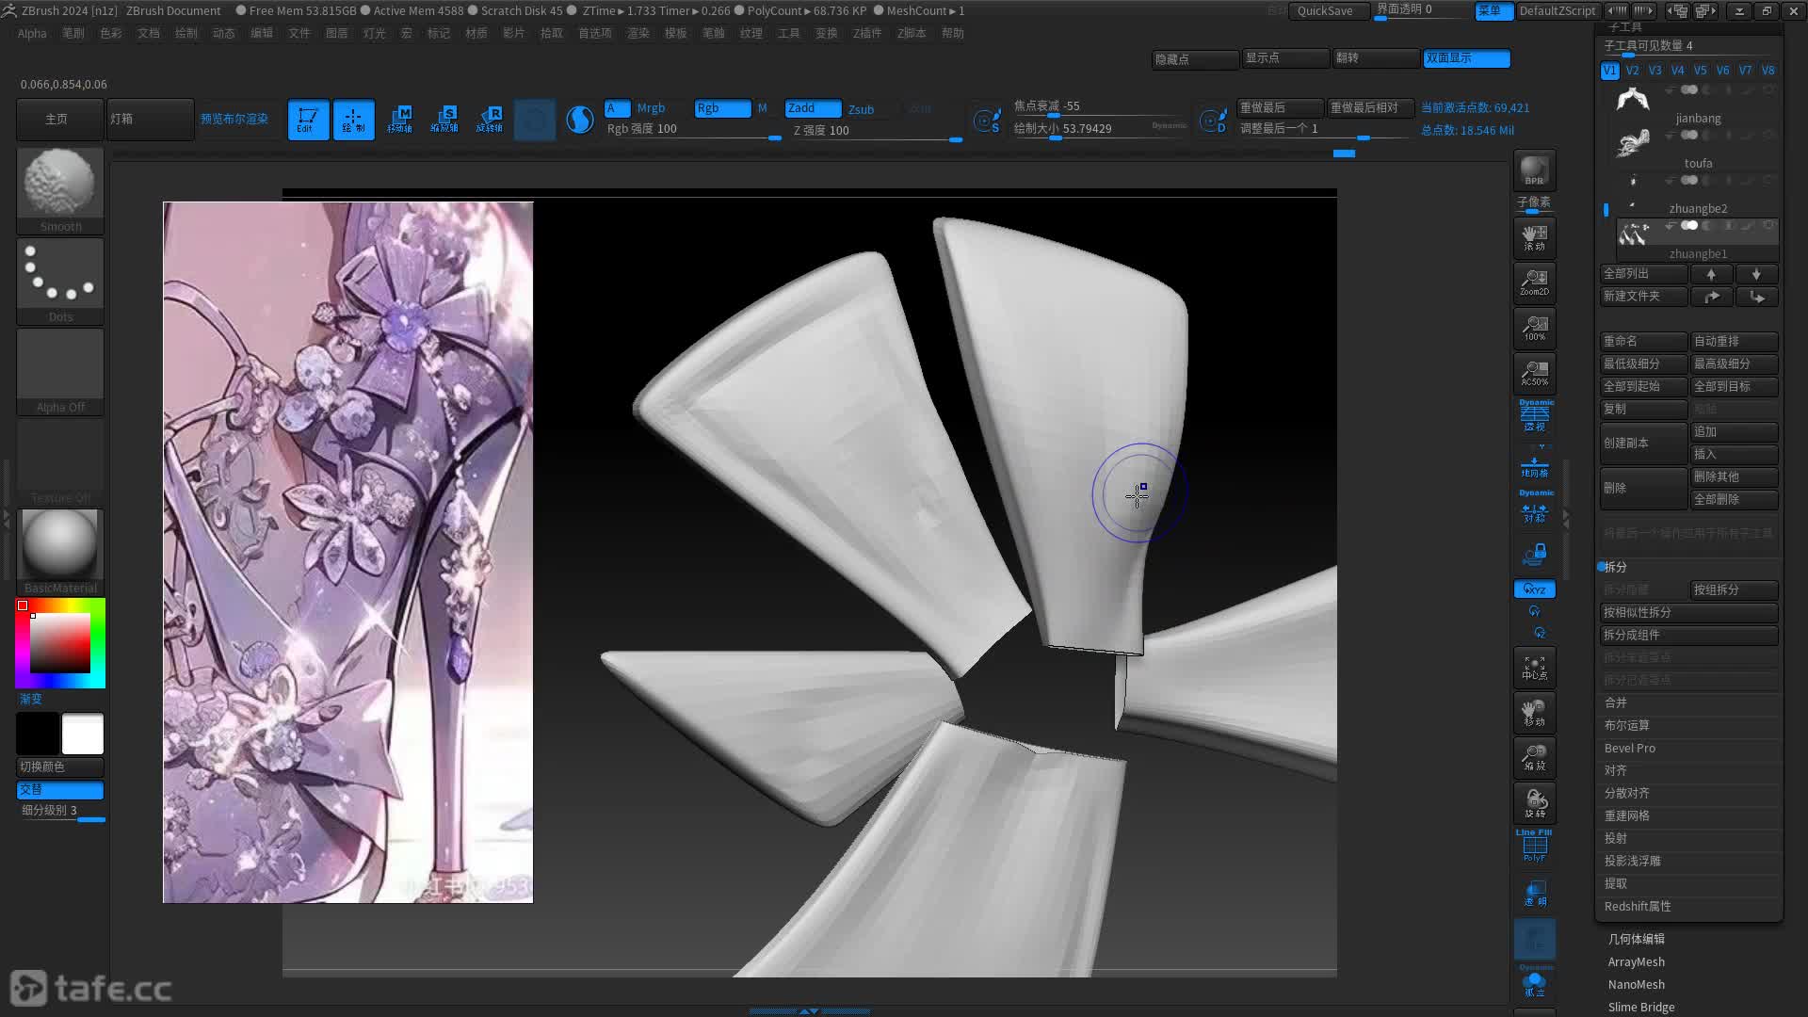This screenshot has width=1808, height=1017.
Task: Open the 灯箱 LightBox button
Action: tap(150, 120)
